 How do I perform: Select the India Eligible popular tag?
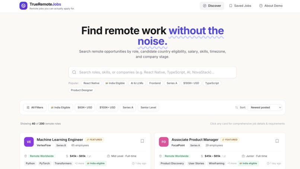click(x=115, y=83)
